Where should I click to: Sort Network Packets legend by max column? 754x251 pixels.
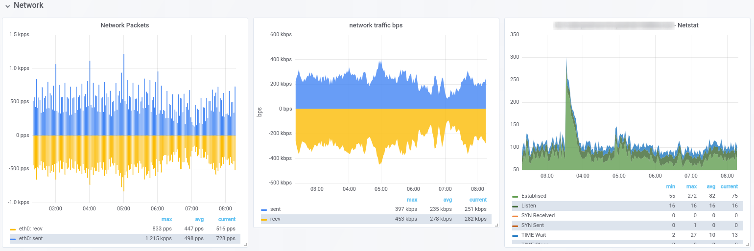point(166,219)
